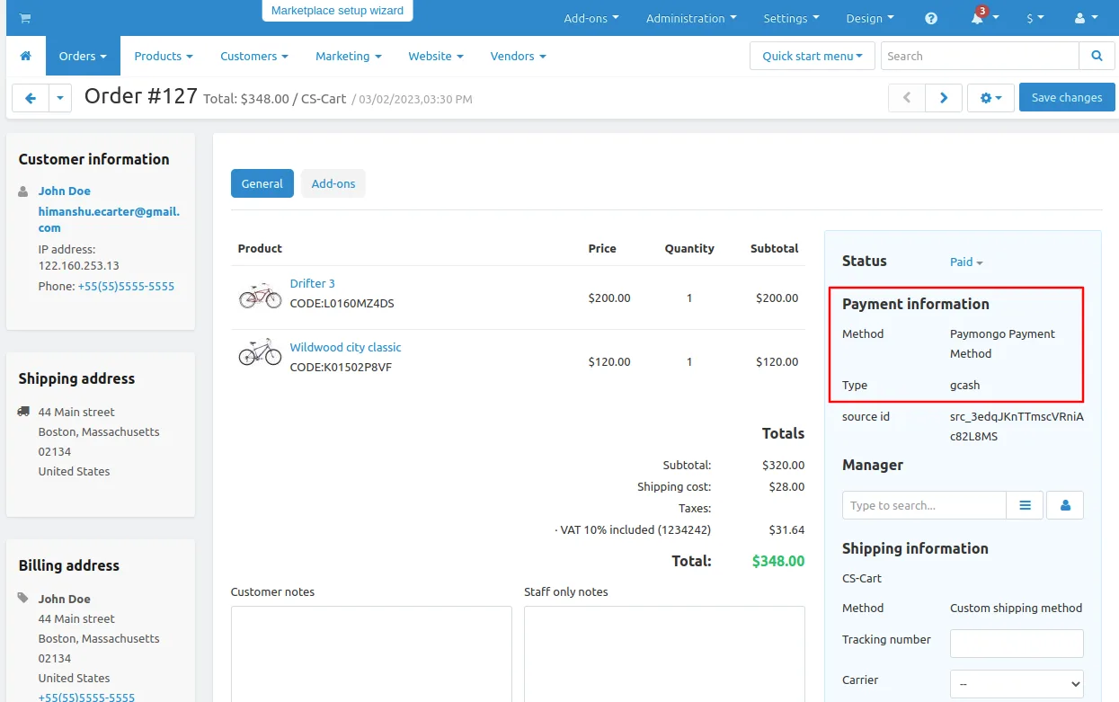
Task: Click the IP address 122.160.253.13
Action: pos(79,266)
